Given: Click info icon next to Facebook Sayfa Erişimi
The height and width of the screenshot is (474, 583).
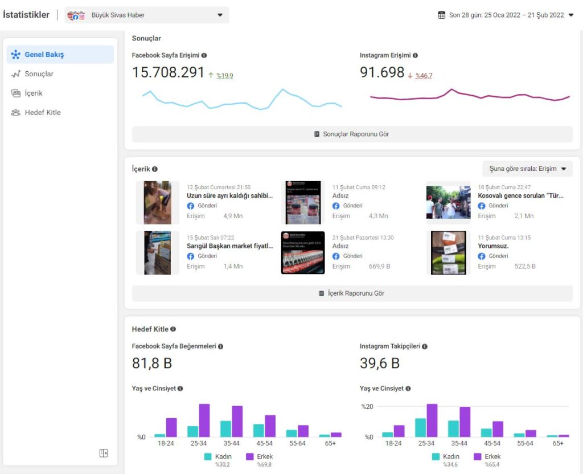Looking at the screenshot, I should [204, 56].
